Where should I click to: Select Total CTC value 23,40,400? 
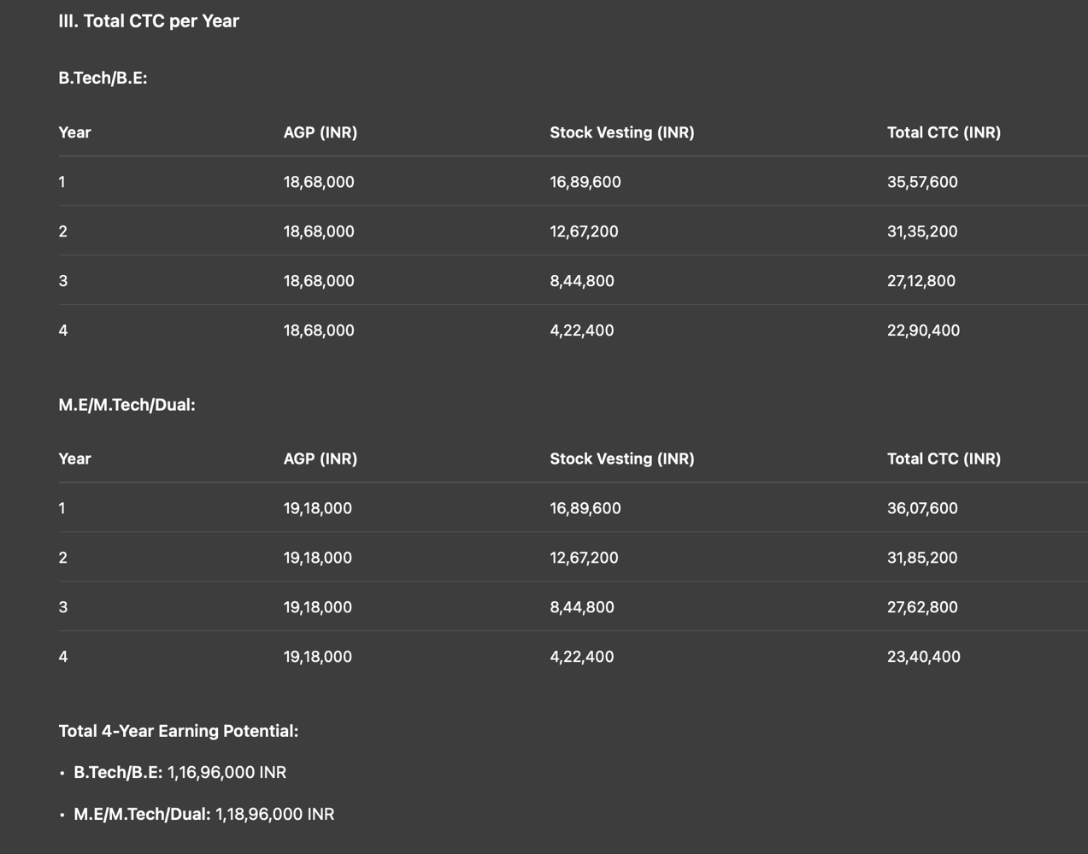coord(924,657)
